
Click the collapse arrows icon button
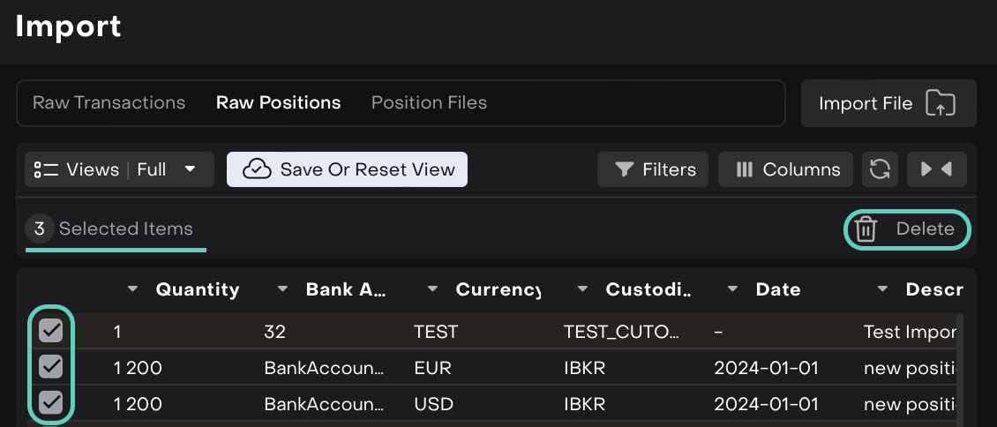tap(936, 169)
